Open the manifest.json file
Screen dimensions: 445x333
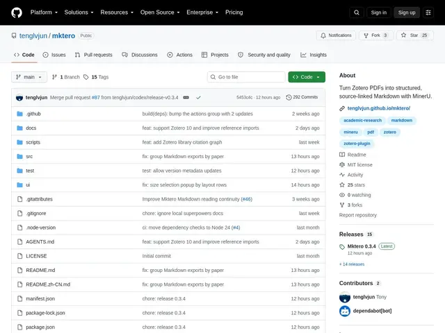coord(40,299)
